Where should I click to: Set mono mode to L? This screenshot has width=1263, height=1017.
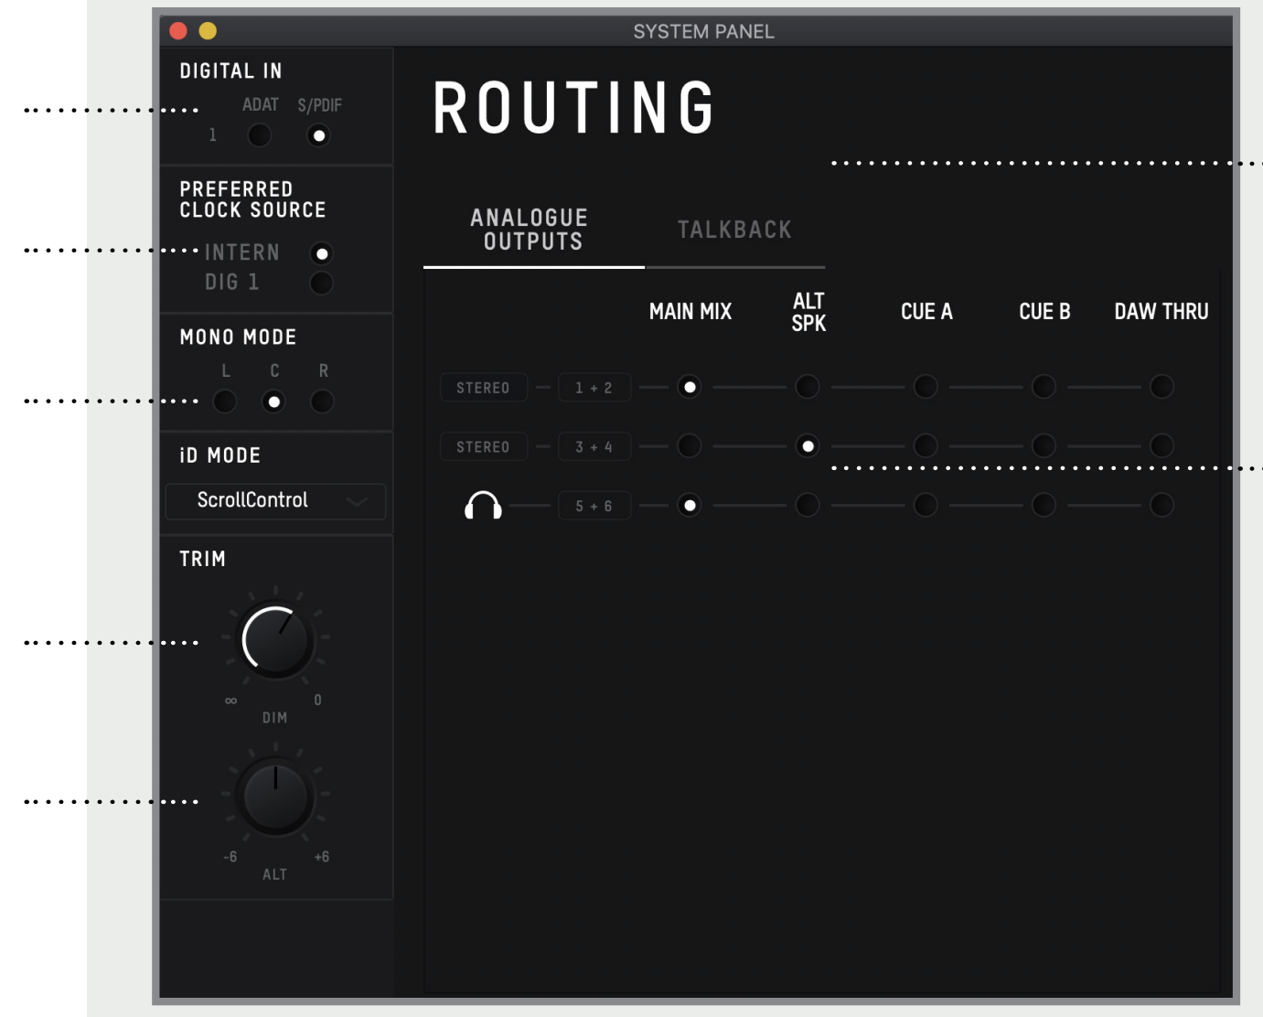[225, 401]
